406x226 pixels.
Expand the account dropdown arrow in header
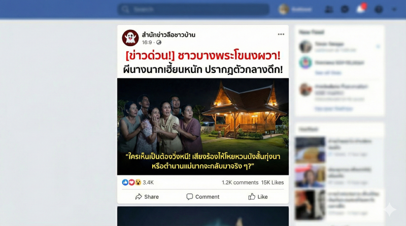394,10
